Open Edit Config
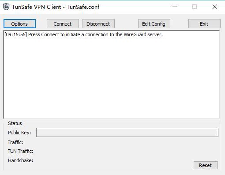This screenshot has height=175, width=225. [x=154, y=24]
